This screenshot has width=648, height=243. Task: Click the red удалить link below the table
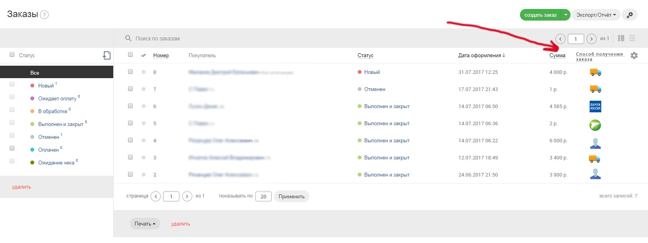(181, 224)
